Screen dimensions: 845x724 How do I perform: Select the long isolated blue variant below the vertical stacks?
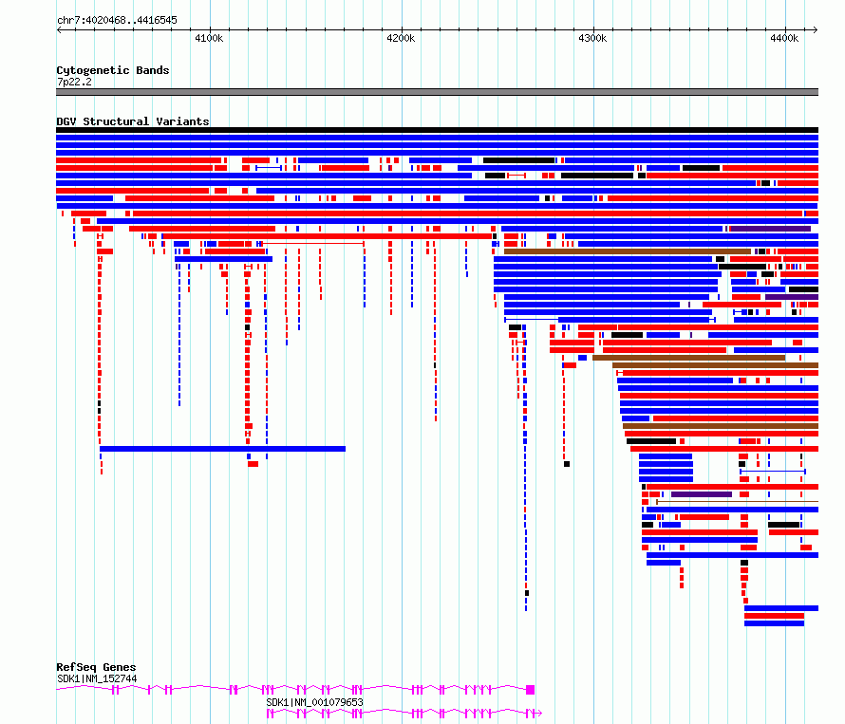click(x=222, y=449)
